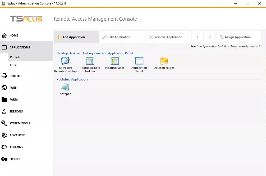Go to the Web section
This screenshot has width=266, height=176.
click(13, 88)
